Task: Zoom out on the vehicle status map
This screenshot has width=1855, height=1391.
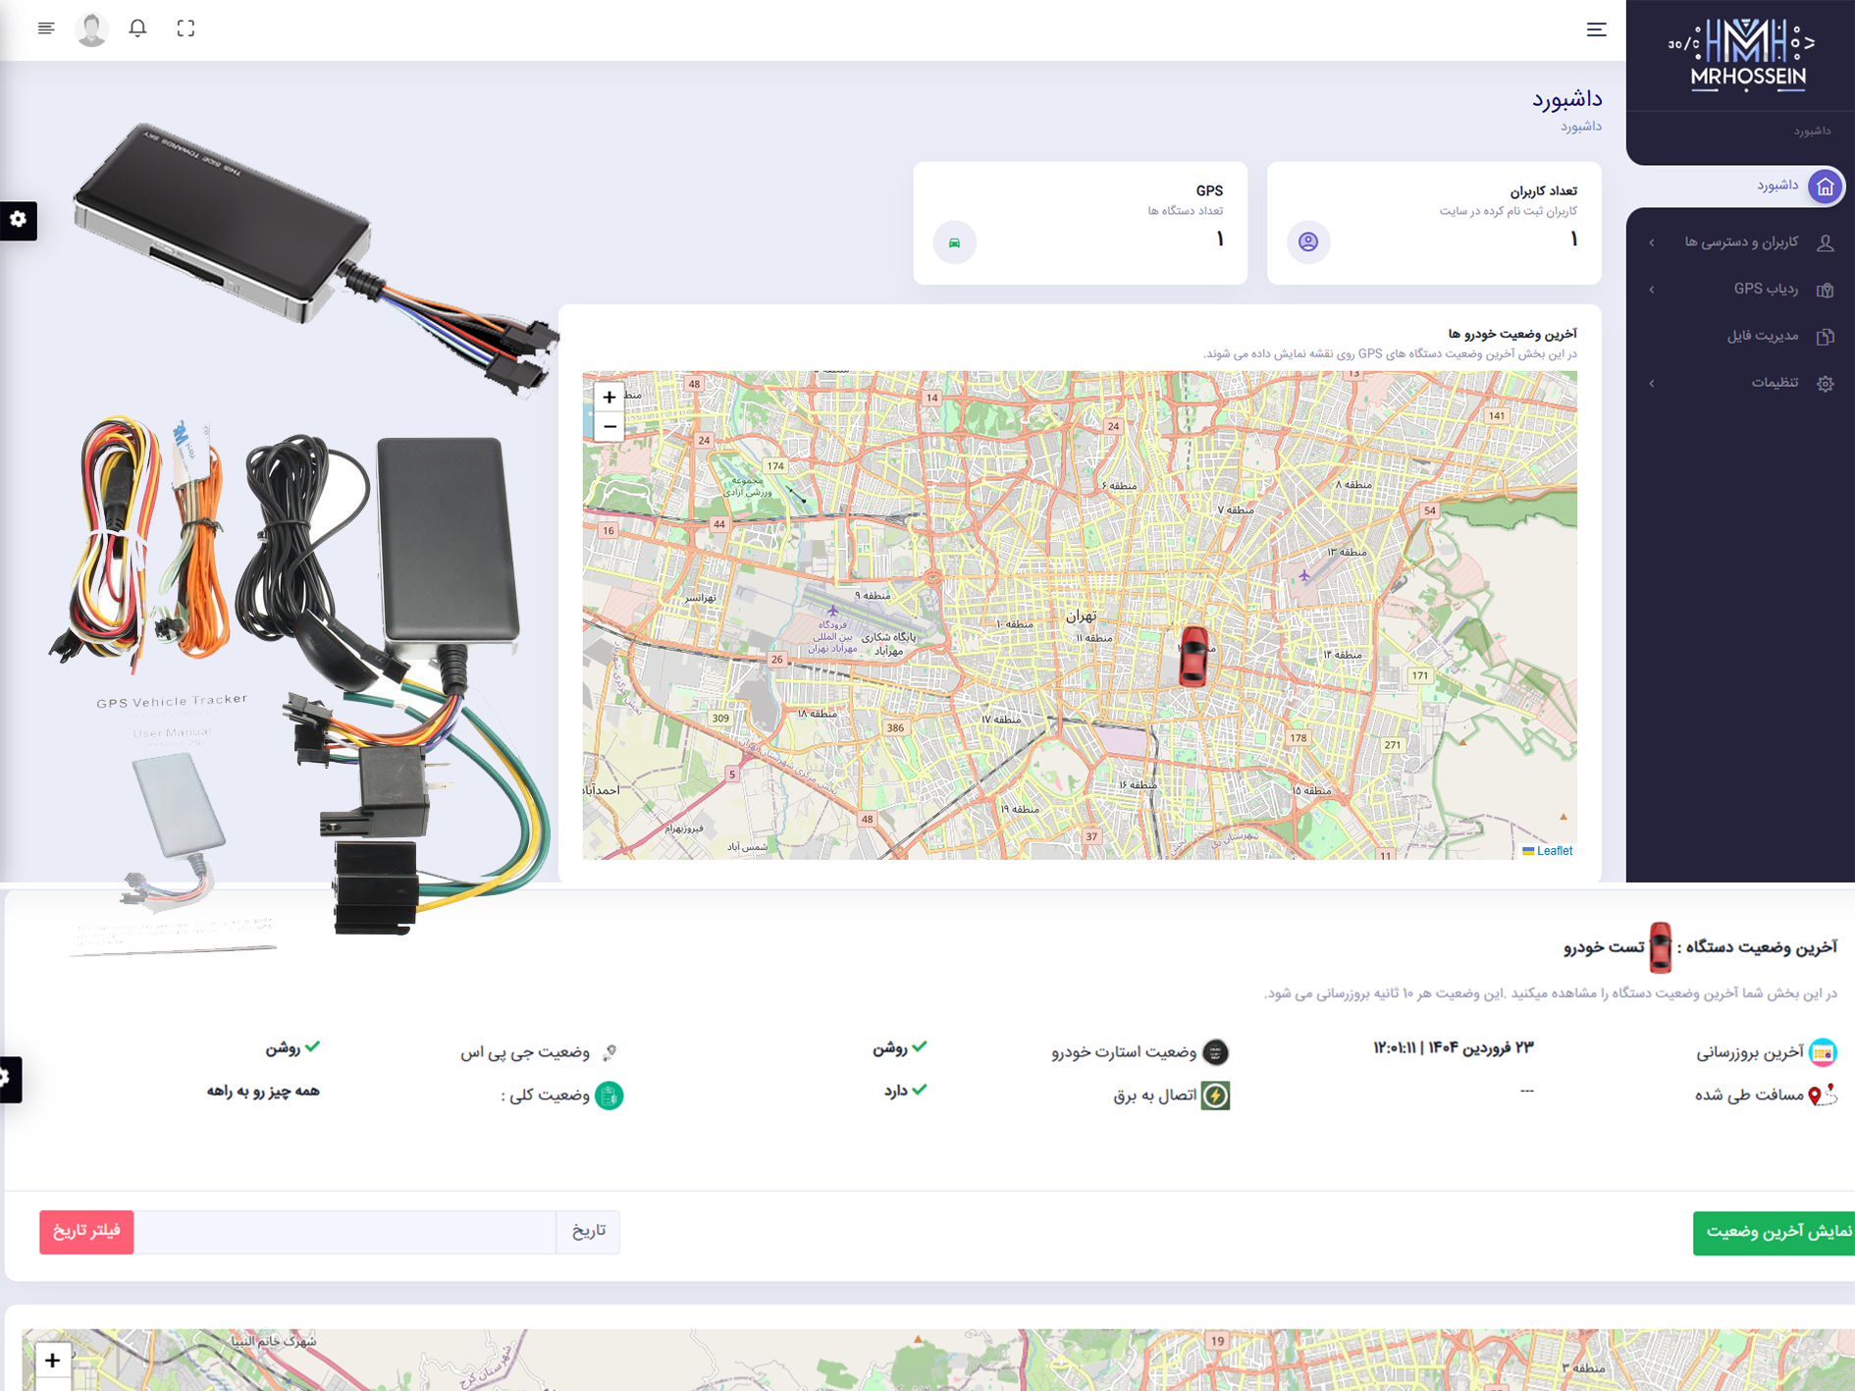Action: tap(609, 427)
